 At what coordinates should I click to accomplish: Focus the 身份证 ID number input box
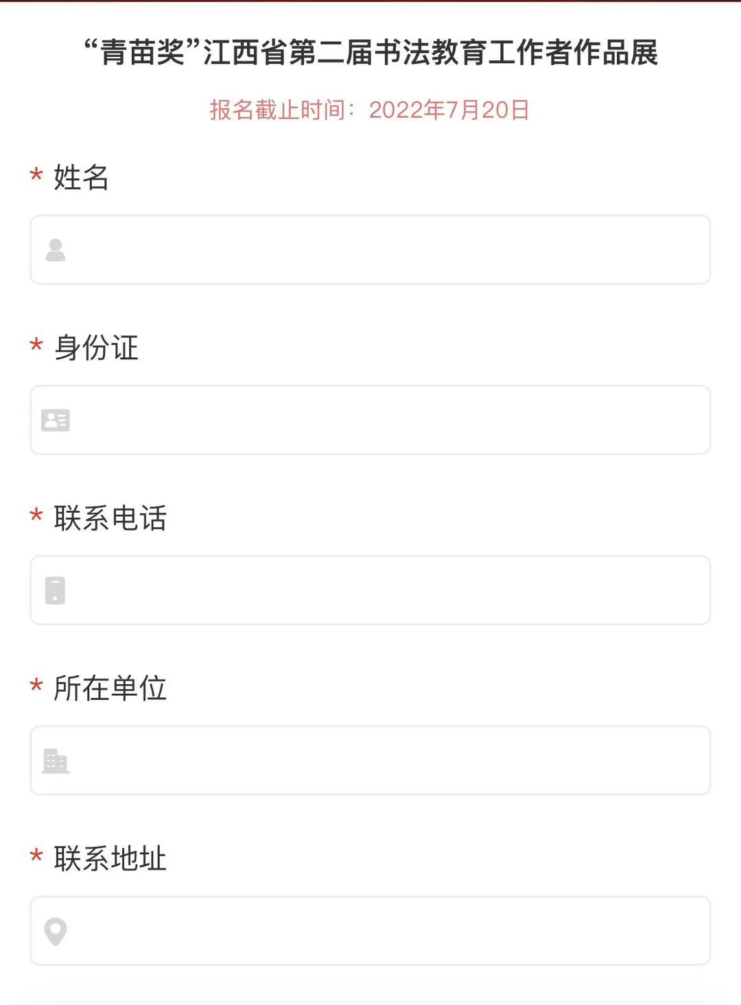[370, 420]
